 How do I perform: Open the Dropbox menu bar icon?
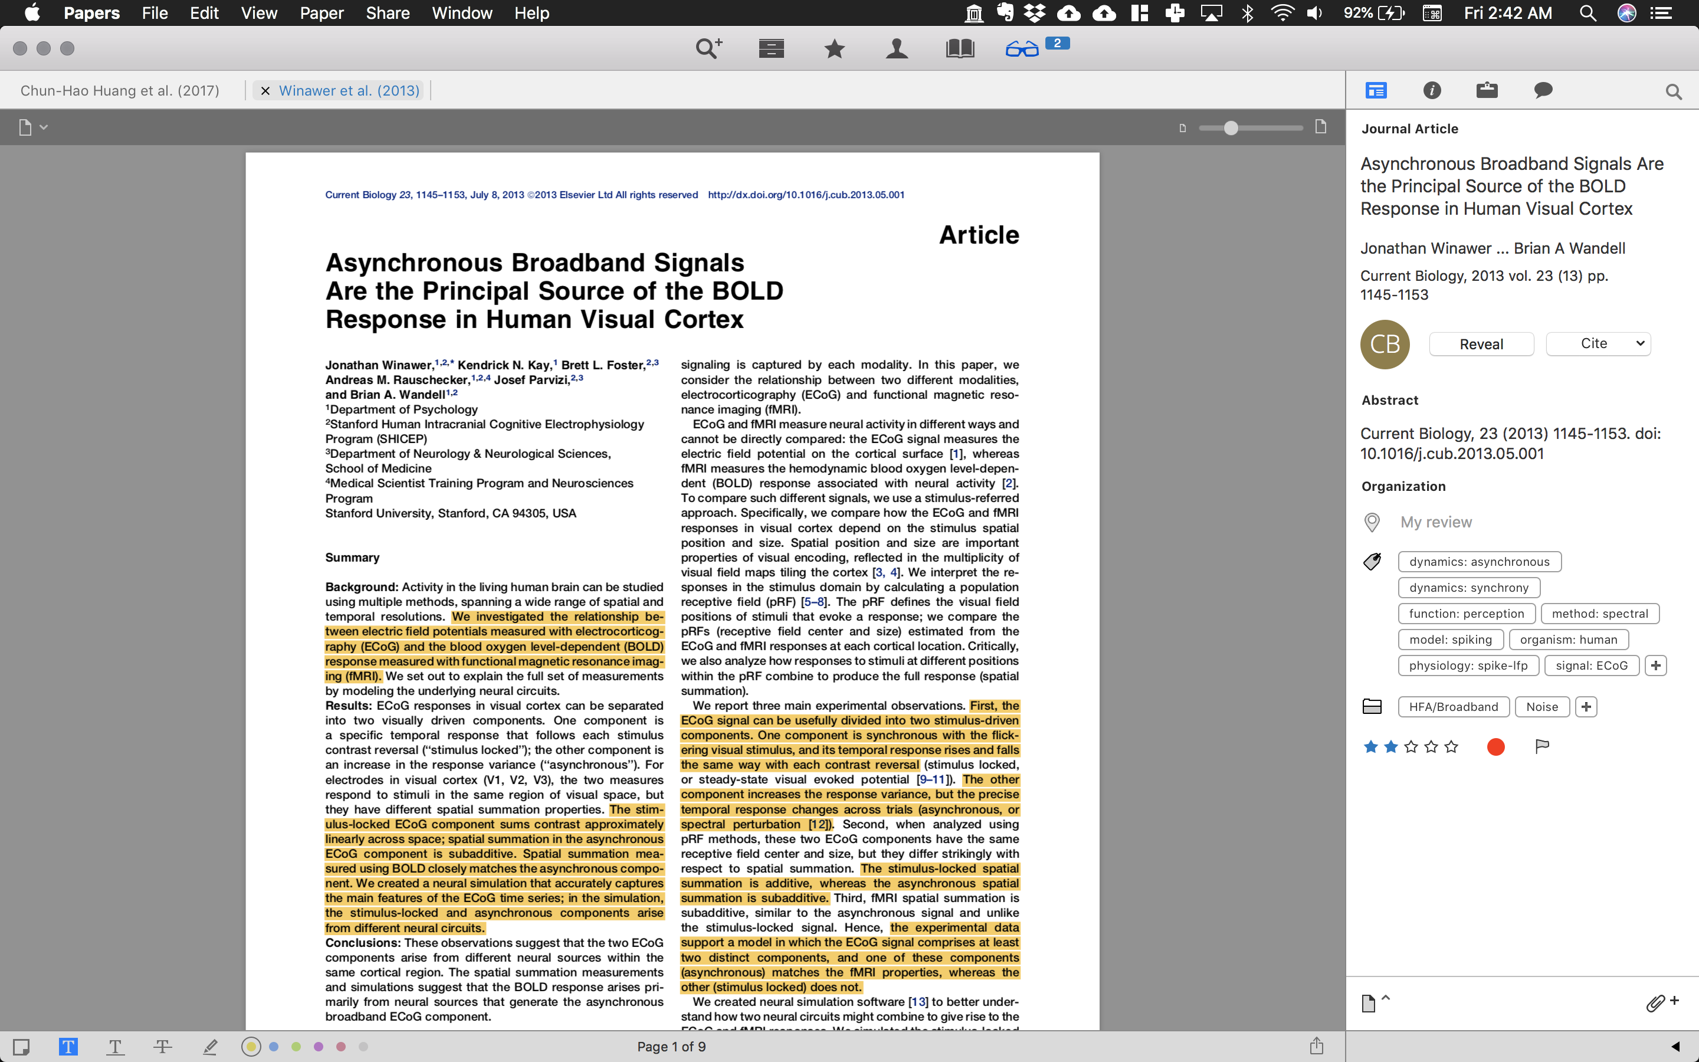tap(1034, 12)
